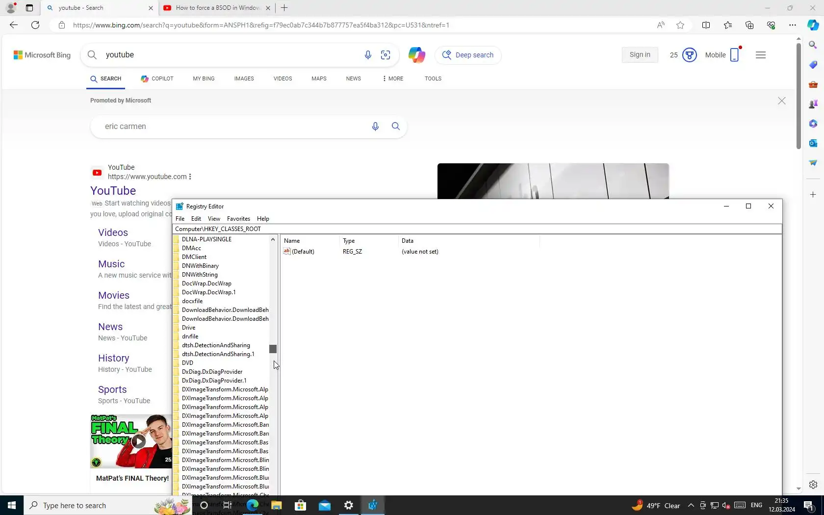Expand the More options in Bing nav

tap(393, 78)
